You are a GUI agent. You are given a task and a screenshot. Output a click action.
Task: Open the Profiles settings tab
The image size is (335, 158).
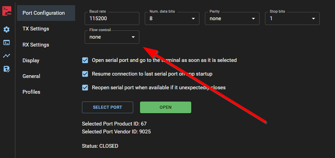[31, 92]
